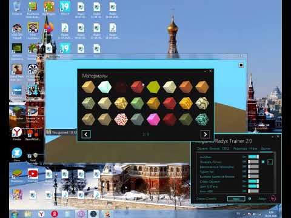Toggle the sixth switch in Radyx Trainer
291x218 pixels.
(x=253, y=181)
